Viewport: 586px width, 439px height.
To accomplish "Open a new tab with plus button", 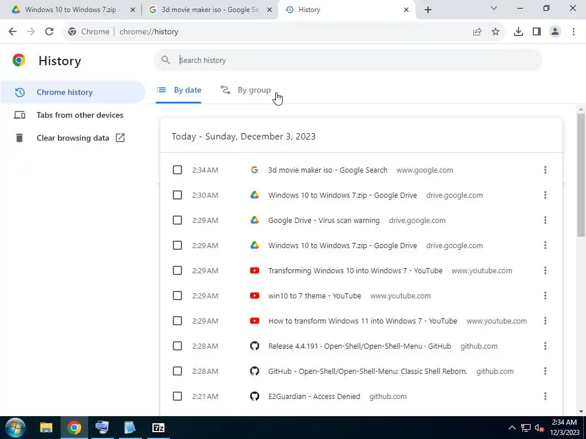I will 428,10.
